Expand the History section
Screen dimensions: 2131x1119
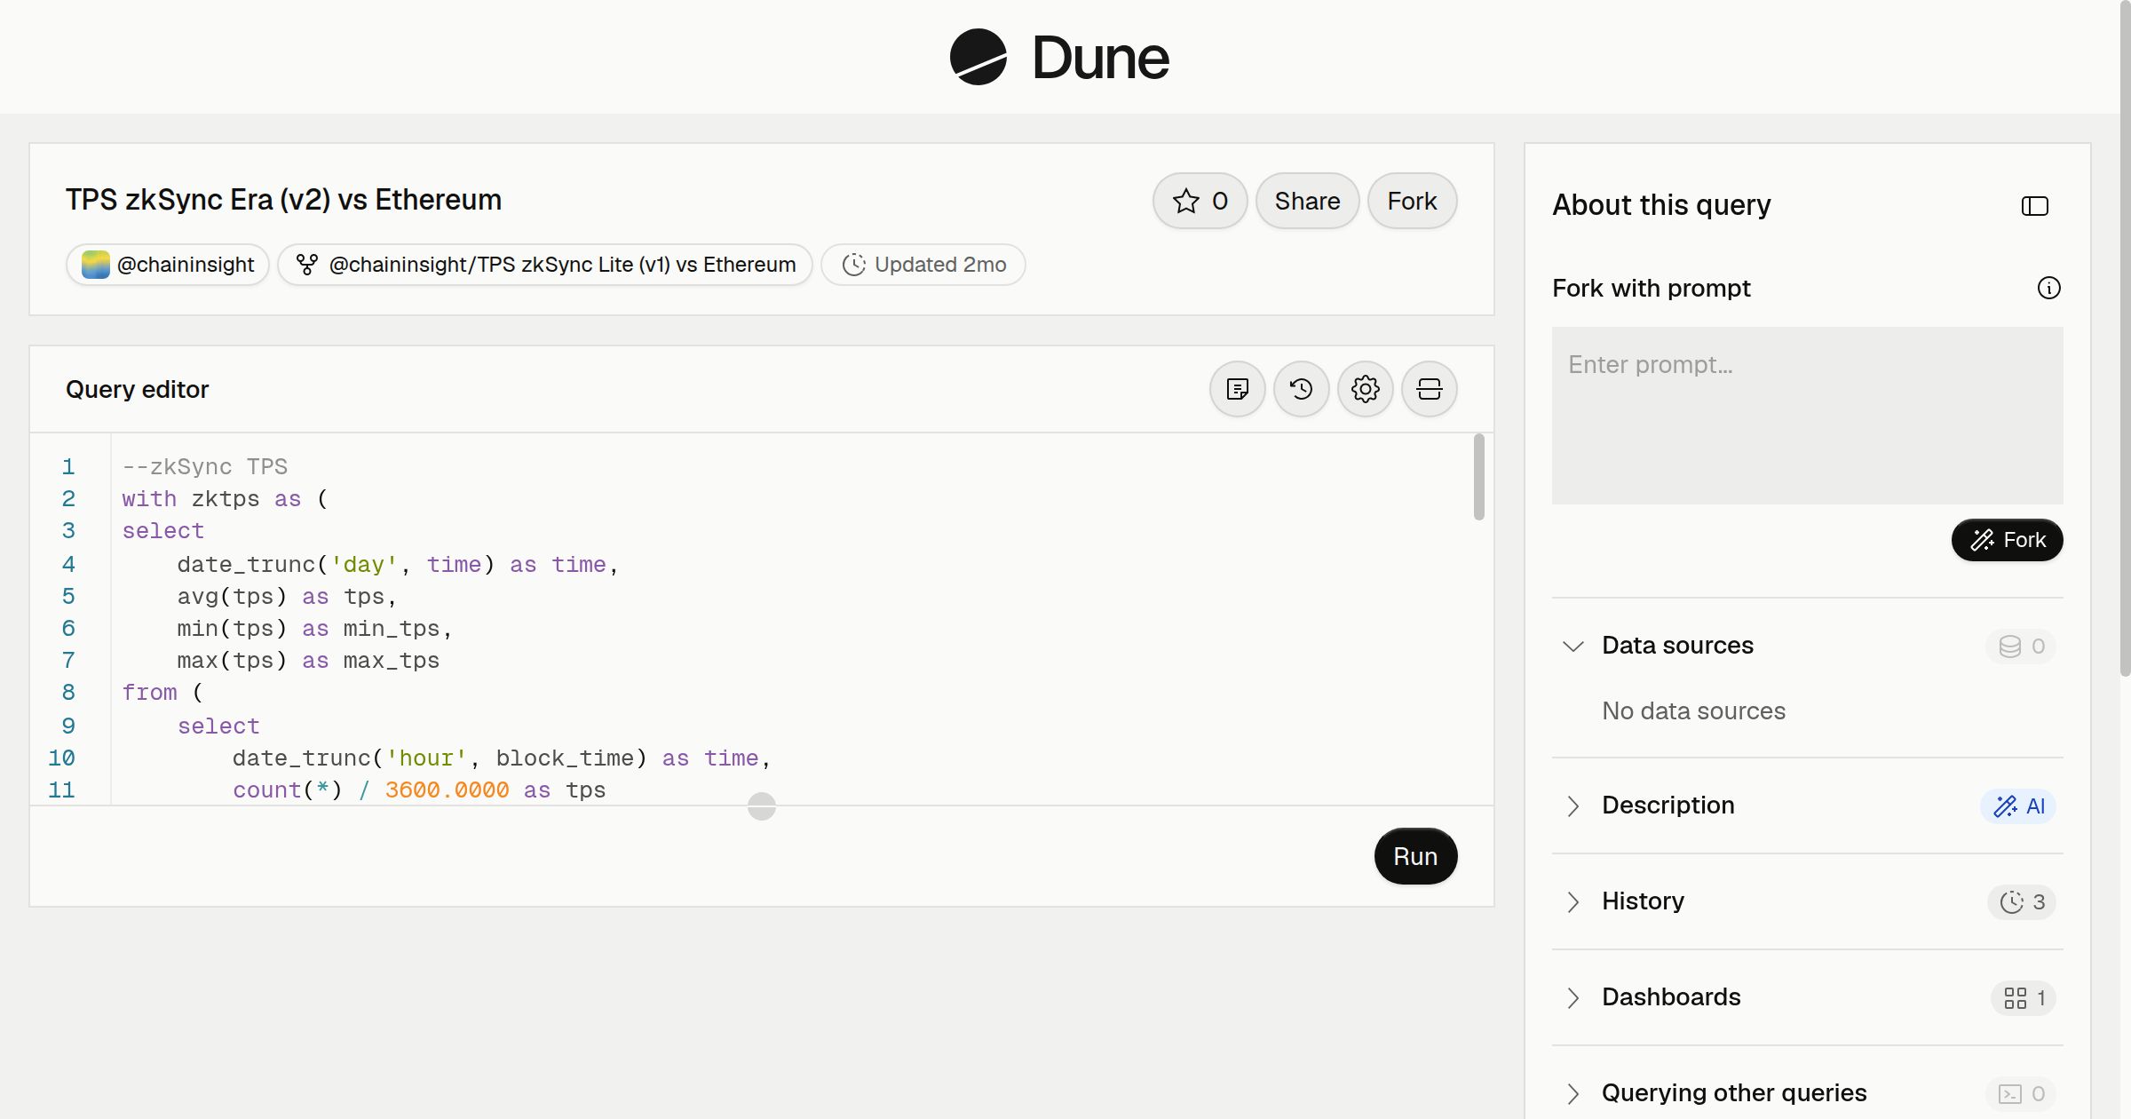pyautogui.click(x=1573, y=901)
